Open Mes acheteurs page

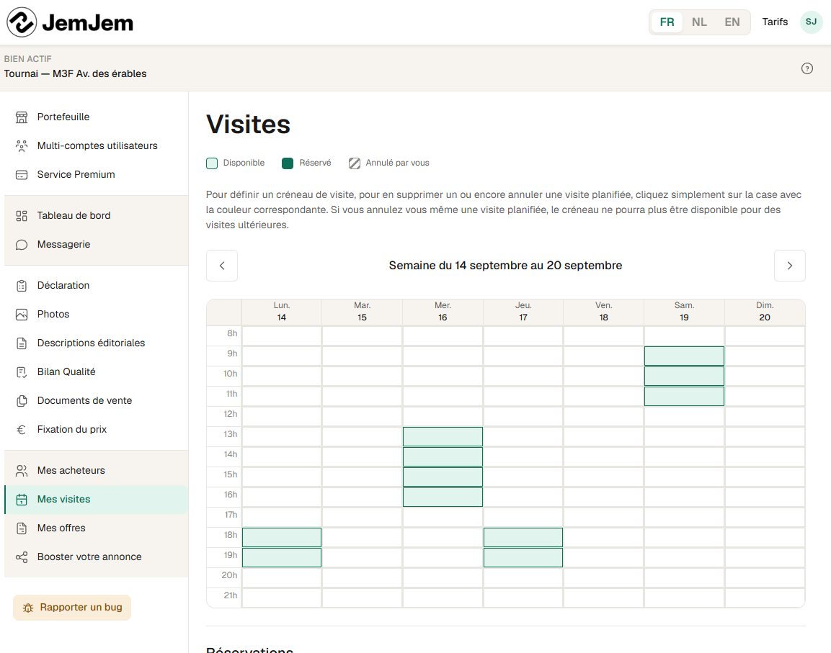(x=96, y=471)
